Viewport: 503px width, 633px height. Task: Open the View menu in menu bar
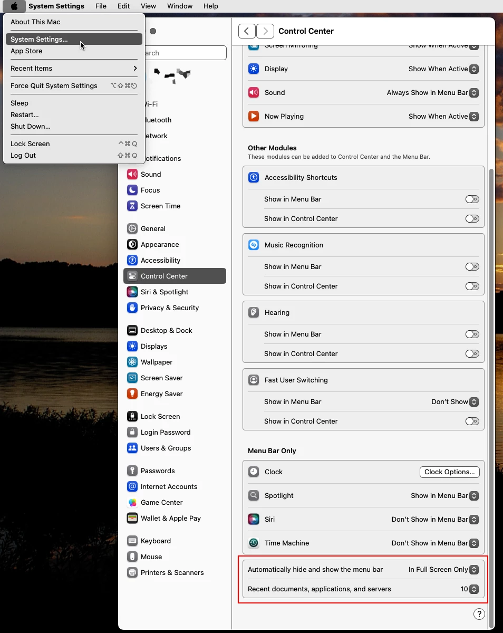pos(148,6)
